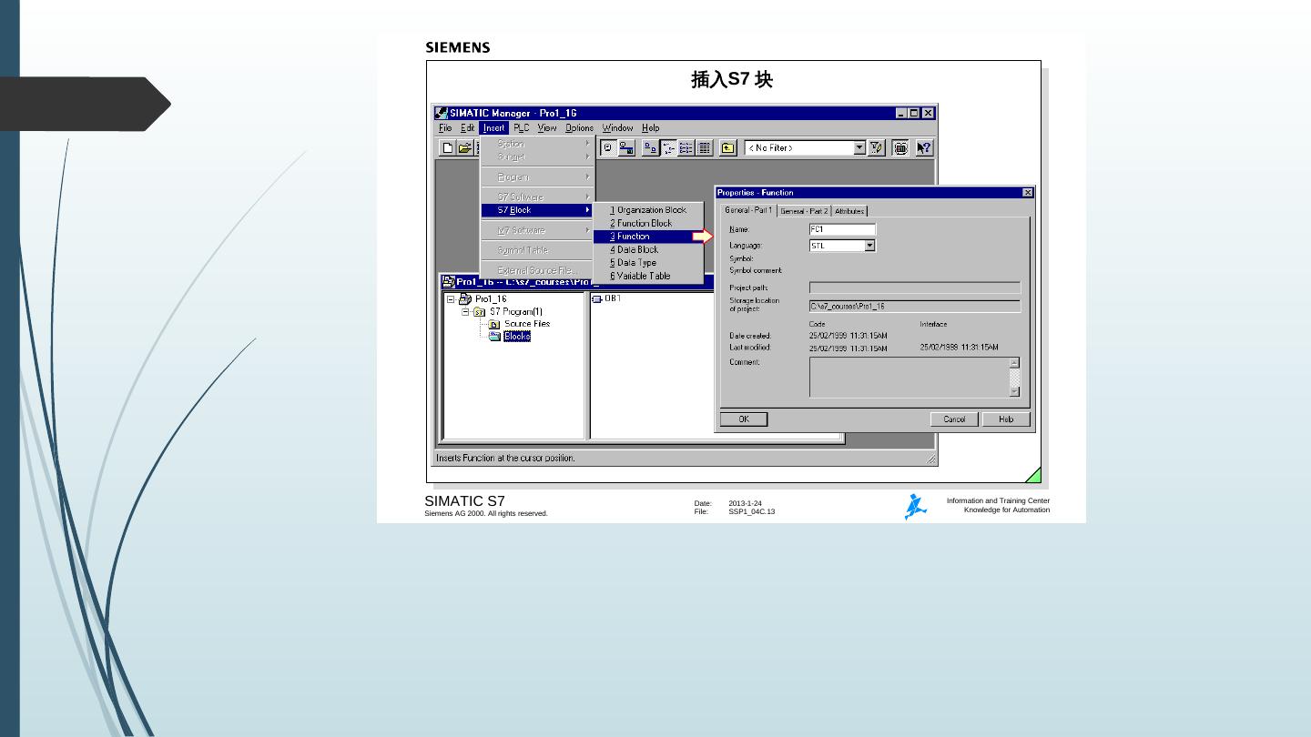Open the Language dropdown showing STL
Screen dimensions: 1311x737
tap(869, 246)
